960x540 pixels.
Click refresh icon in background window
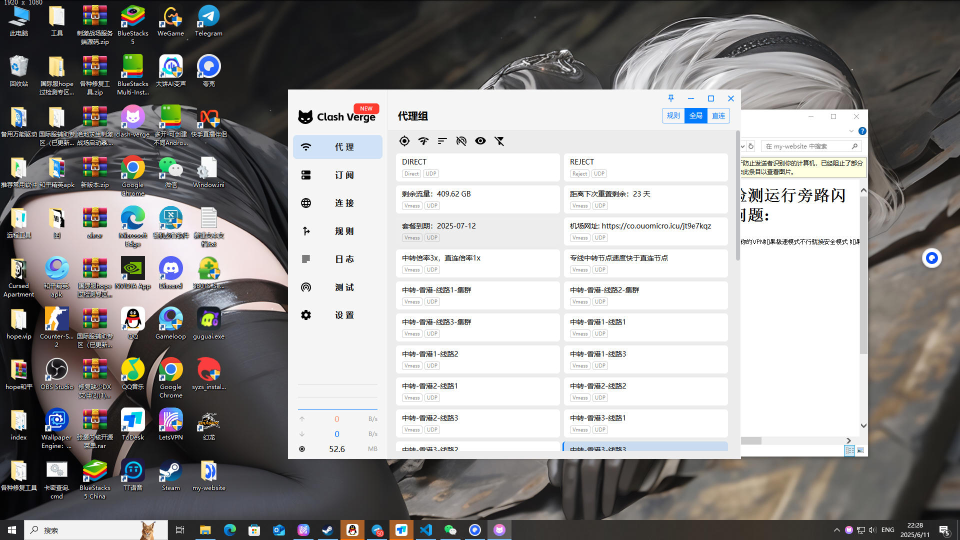pyautogui.click(x=751, y=146)
